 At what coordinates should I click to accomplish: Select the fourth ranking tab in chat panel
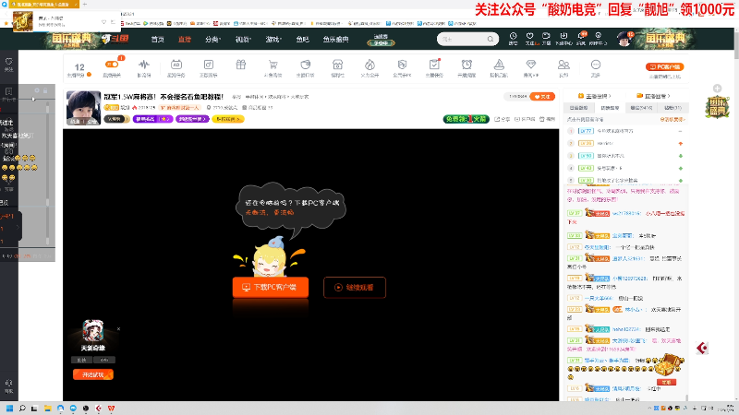tap(673, 108)
